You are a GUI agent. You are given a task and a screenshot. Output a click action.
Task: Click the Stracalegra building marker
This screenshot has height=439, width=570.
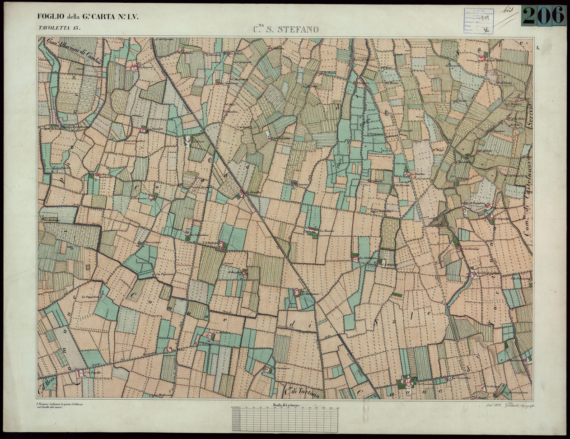[x=140, y=244]
